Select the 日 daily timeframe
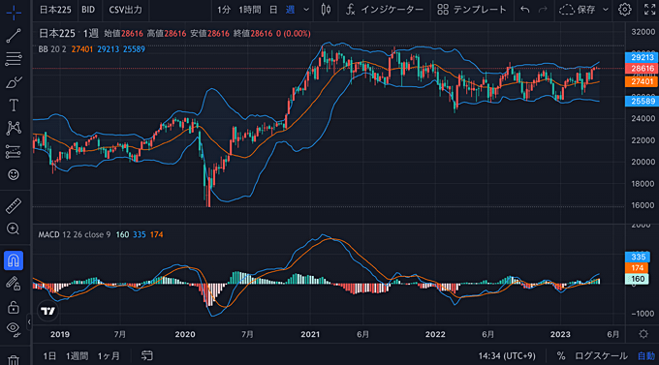The height and width of the screenshot is (365, 659). pos(273,10)
